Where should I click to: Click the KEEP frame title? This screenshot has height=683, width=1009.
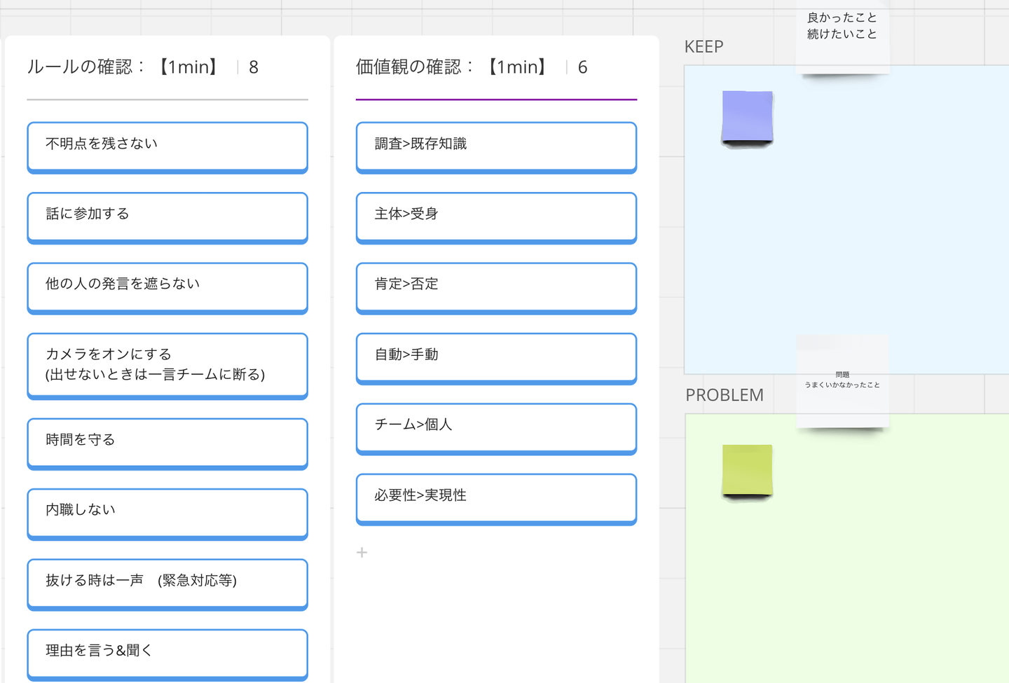tap(703, 47)
